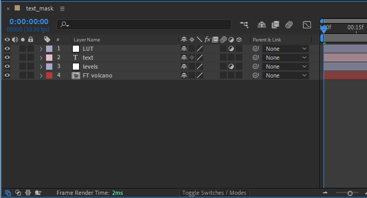Viewport: 367px width, 198px height.
Task: Open the Graph Editor
Action: pos(307,25)
